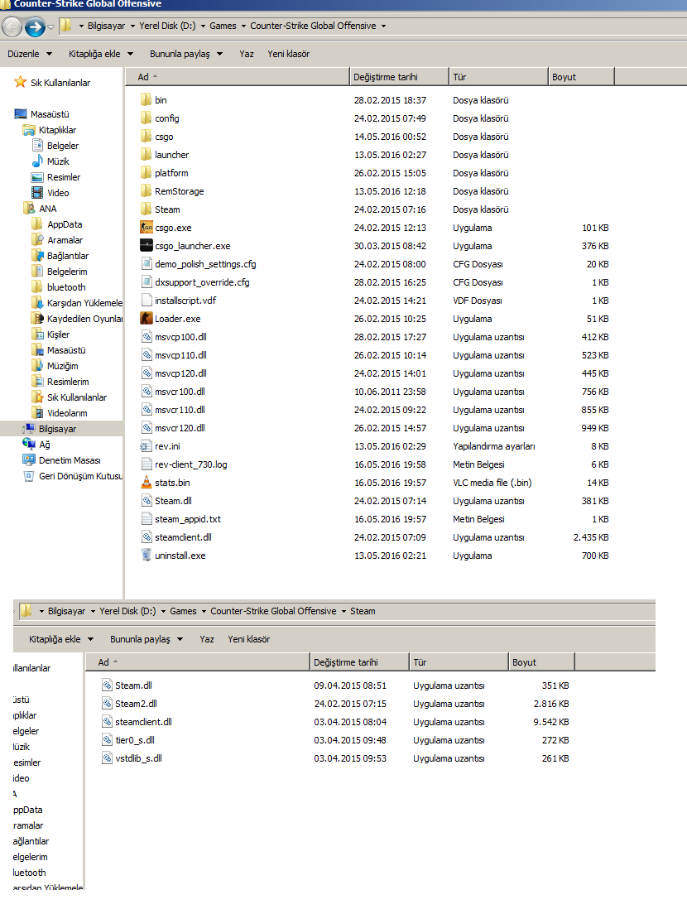Click the VLC cone icon for stats.bin

click(x=147, y=482)
